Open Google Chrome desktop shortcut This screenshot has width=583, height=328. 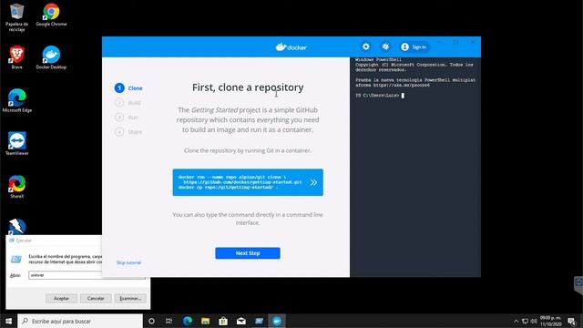click(x=51, y=15)
